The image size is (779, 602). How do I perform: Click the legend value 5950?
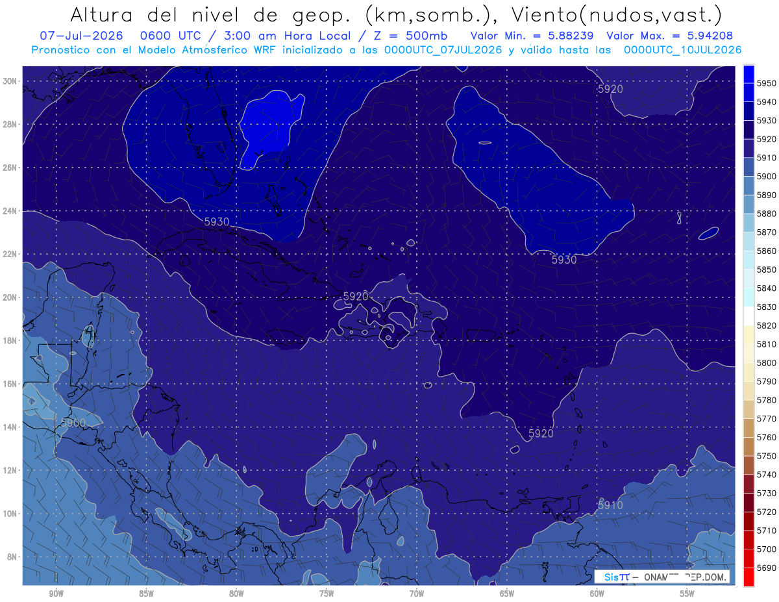pyautogui.click(x=766, y=83)
